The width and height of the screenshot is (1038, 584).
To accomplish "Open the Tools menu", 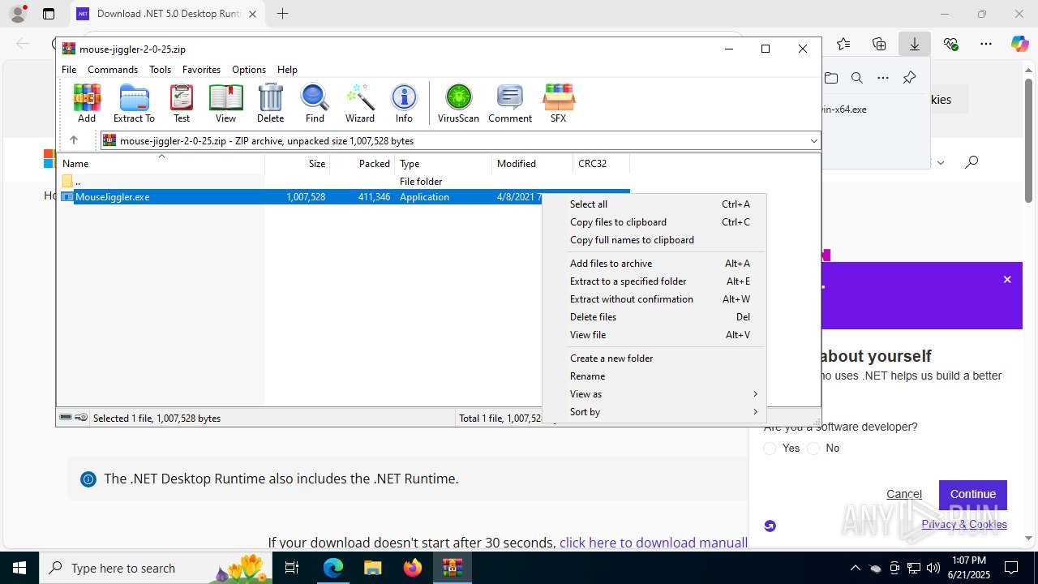I will point(160,70).
